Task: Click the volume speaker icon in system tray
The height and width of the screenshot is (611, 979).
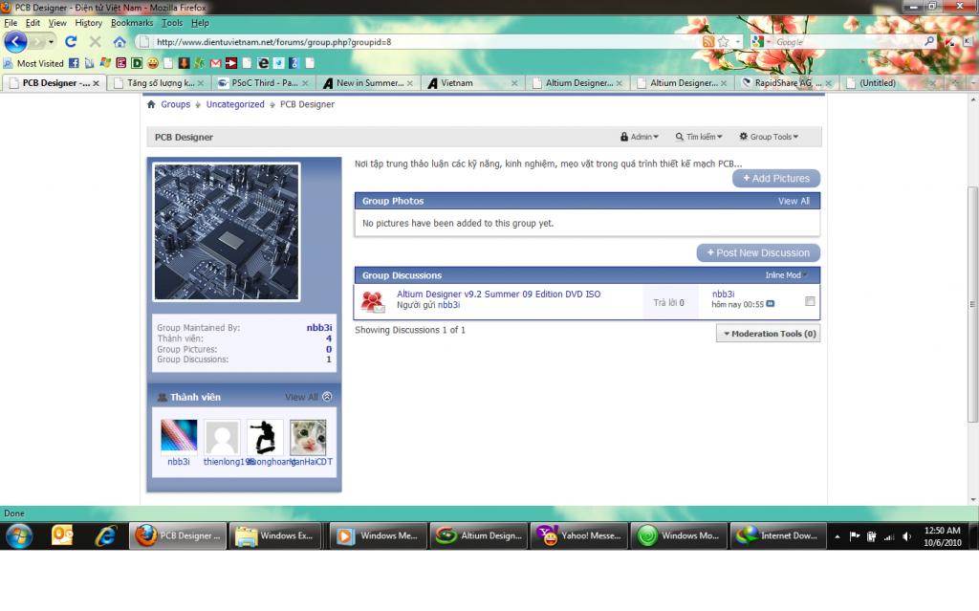Action: tap(906, 536)
